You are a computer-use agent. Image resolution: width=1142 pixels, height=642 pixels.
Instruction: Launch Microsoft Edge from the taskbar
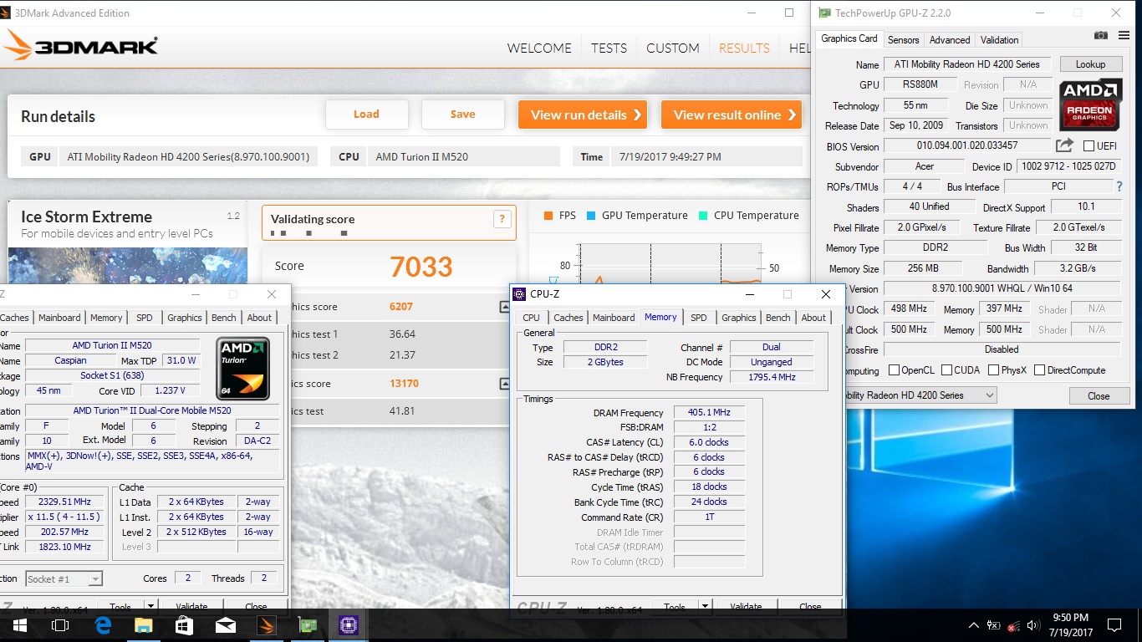(104, 625)
